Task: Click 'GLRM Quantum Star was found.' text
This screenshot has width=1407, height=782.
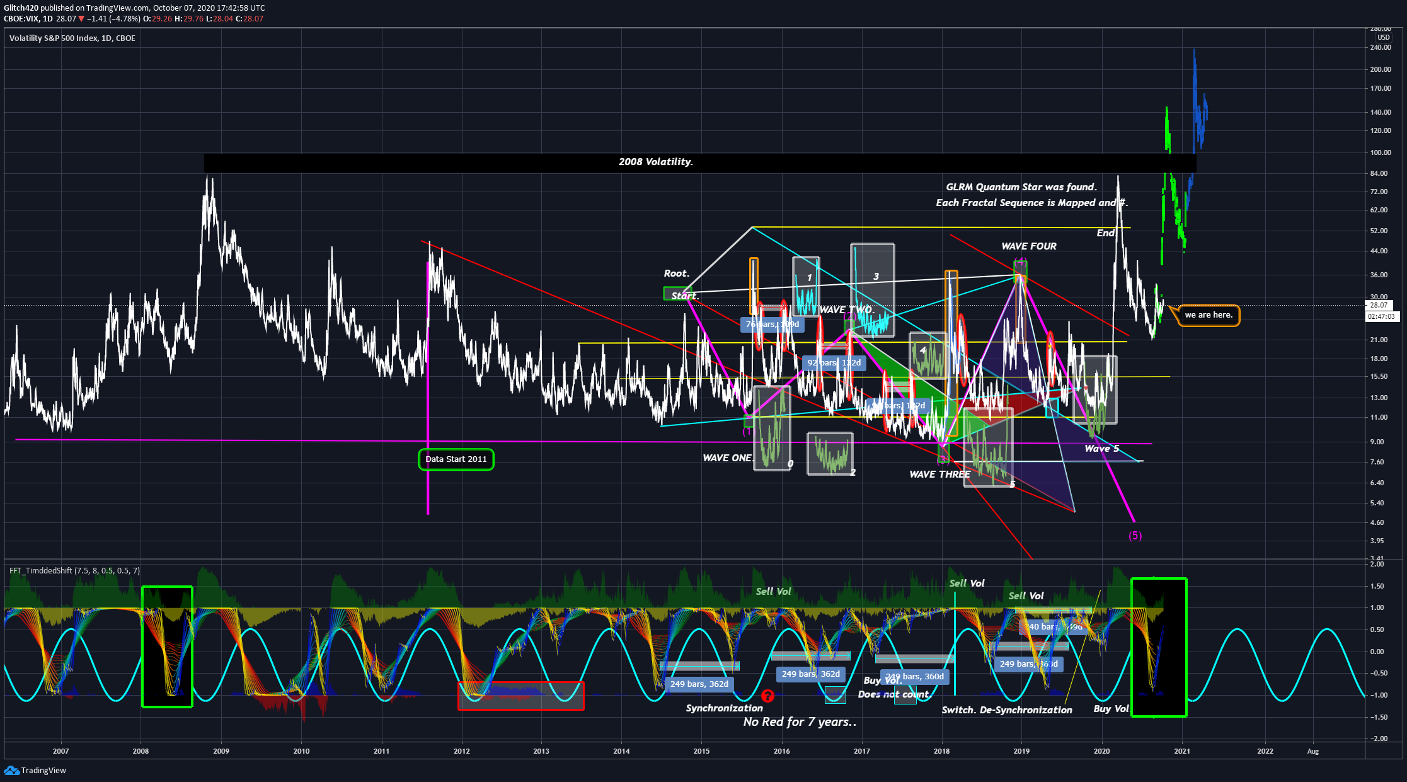Action: (x=1021, y=187)
